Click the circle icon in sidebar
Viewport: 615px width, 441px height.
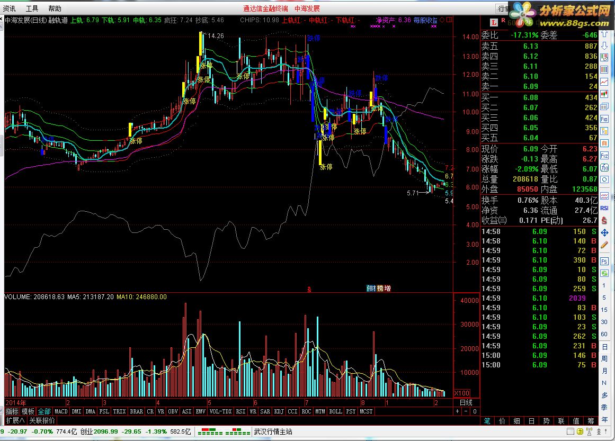point(604,179)
